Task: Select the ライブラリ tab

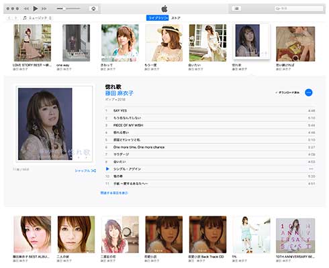Action: coord(157,18)
